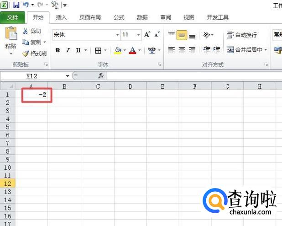This screenshot has height=226, width=282.
Task: Click the 粘贴 paste clipboard icon
Action: pos(11,33)
